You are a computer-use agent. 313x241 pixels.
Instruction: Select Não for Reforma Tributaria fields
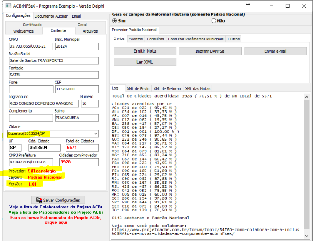[x=214, y=21]
